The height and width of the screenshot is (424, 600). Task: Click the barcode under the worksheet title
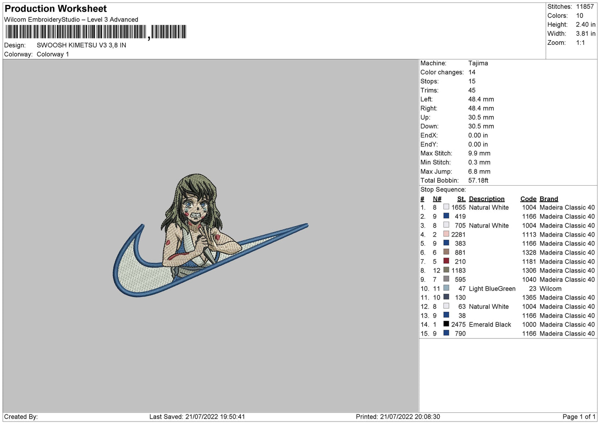96,32
